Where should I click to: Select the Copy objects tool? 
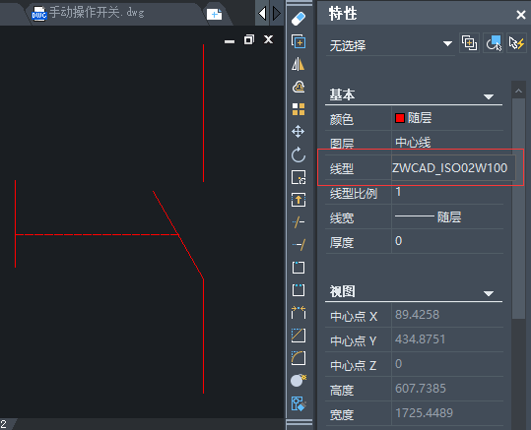299,41
